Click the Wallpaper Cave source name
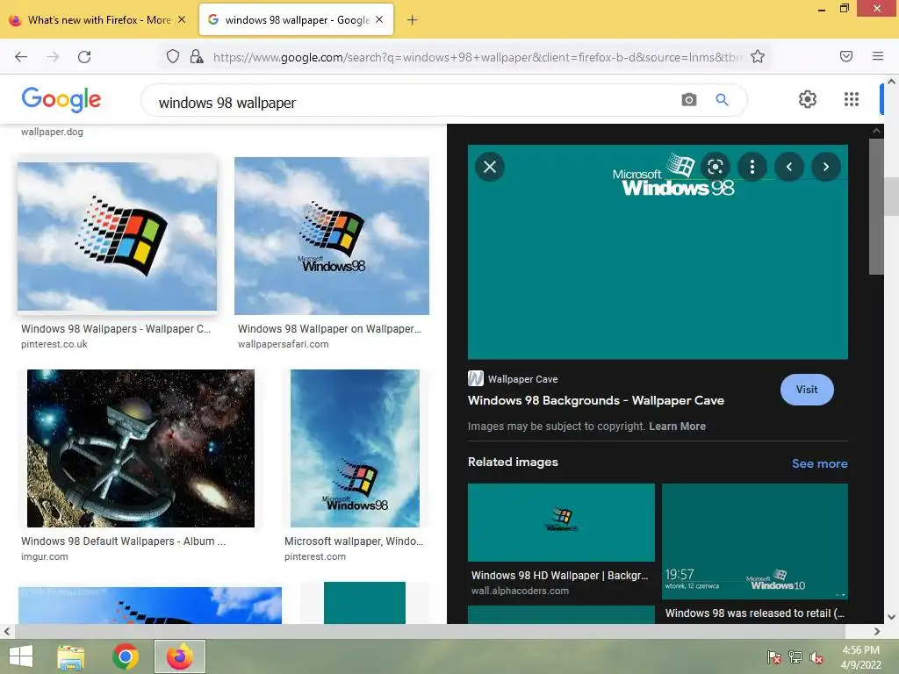 (522, 379)
